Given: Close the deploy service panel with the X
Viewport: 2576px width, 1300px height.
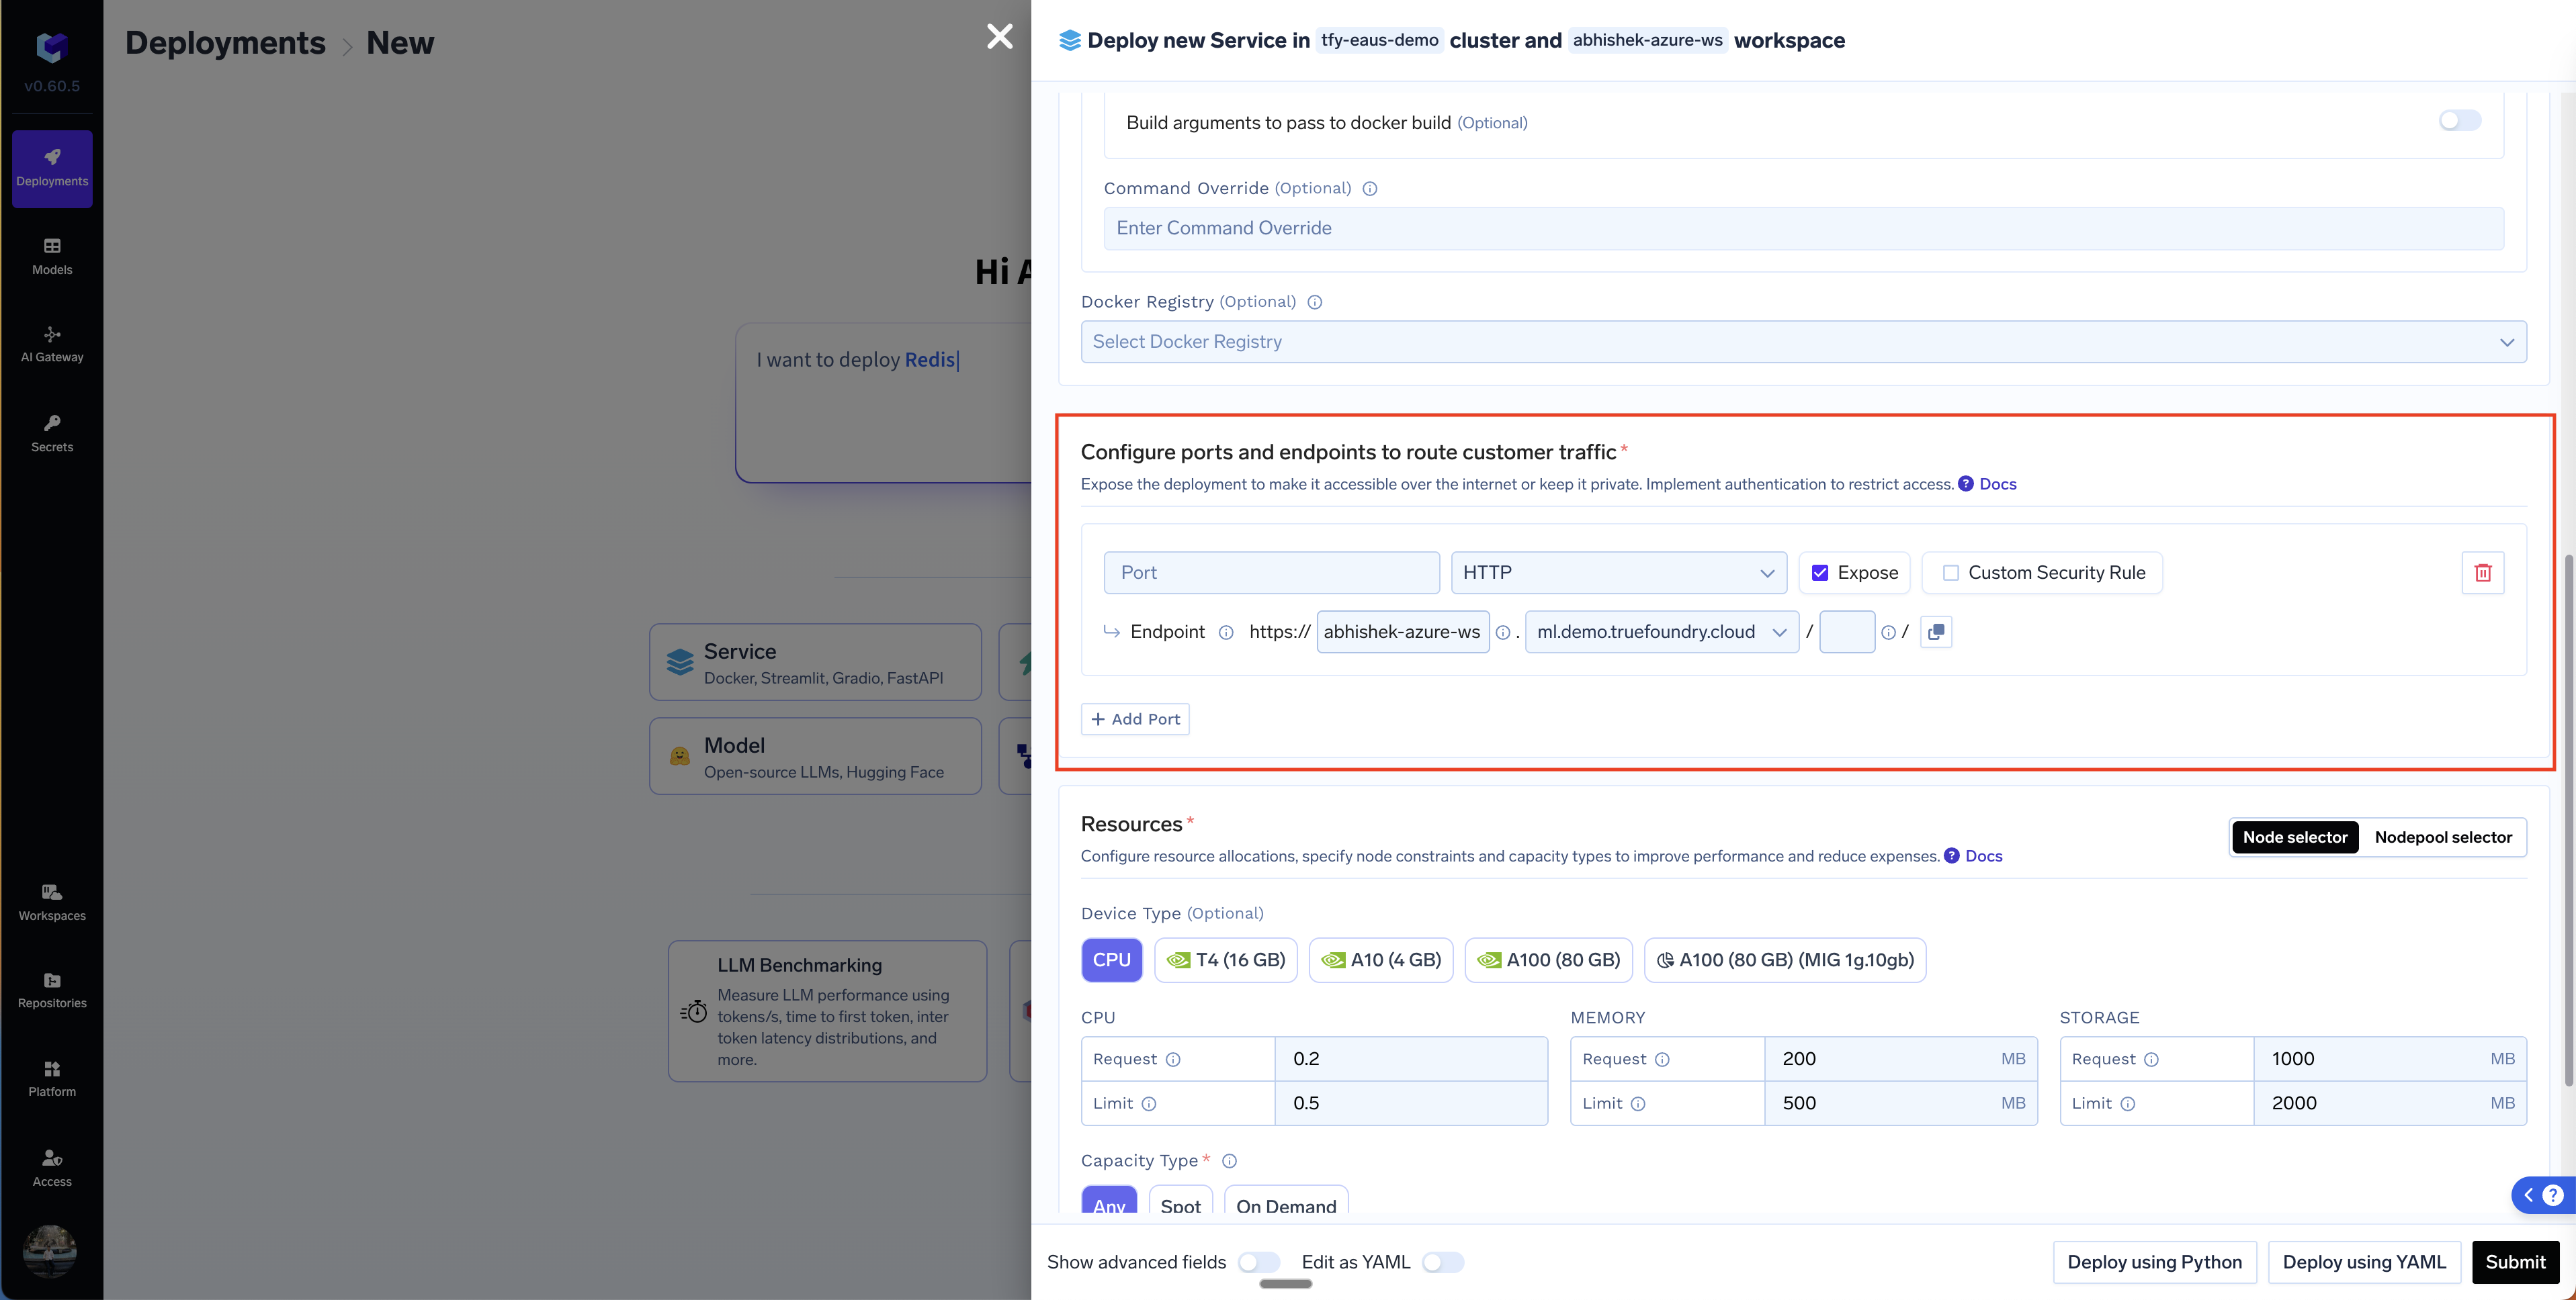Looking at the screenshot, I should tap(1000, 37).
